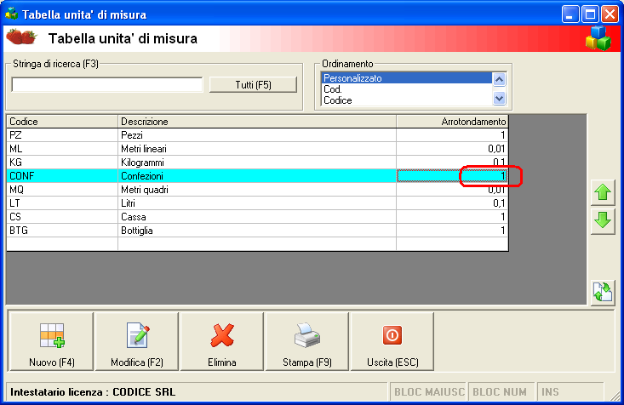The height and width of the screenshot is (405, 624).
Task: Select the ML code cell
Action: pos(62,149)
